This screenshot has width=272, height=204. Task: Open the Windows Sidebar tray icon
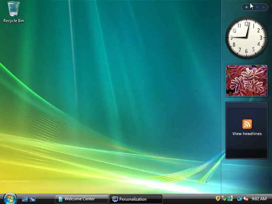(230, 199)
